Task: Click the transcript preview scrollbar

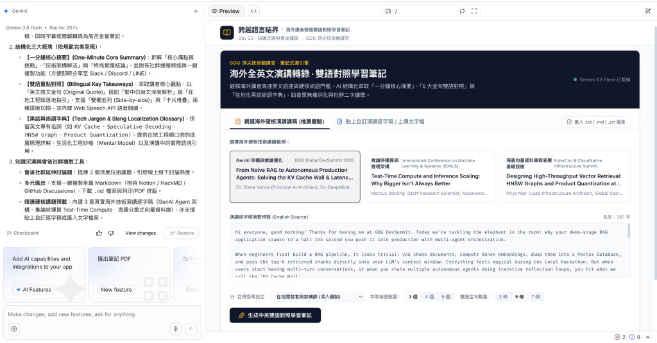Action: [629, 231]
